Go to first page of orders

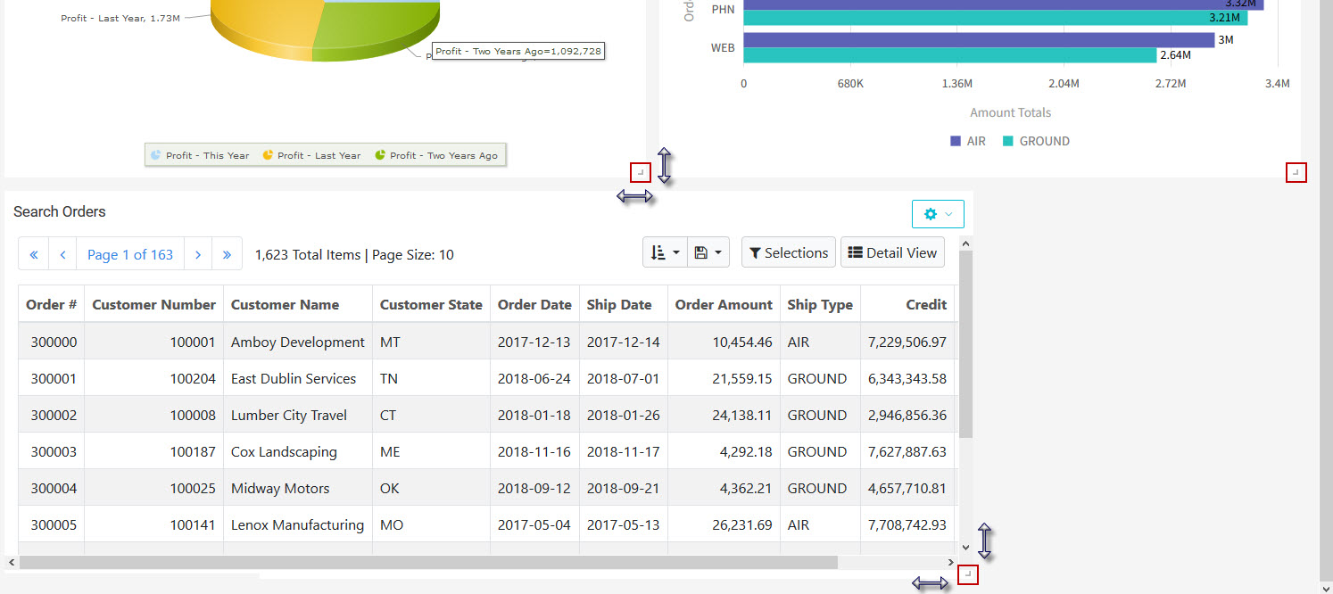(x=34, y=255)
